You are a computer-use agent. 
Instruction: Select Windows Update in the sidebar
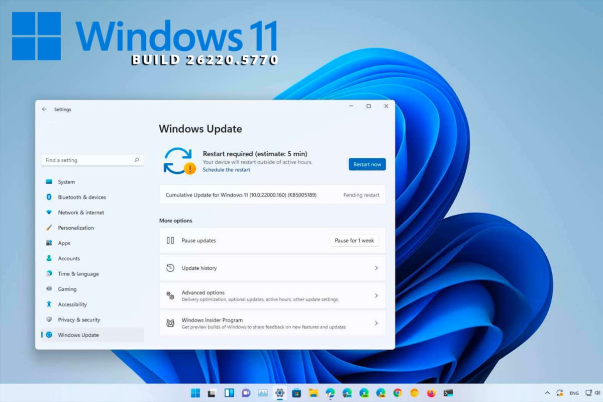[92, 335]
